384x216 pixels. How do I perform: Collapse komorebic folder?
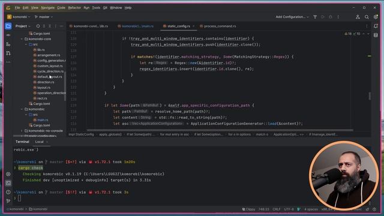(x=22, y=109)
